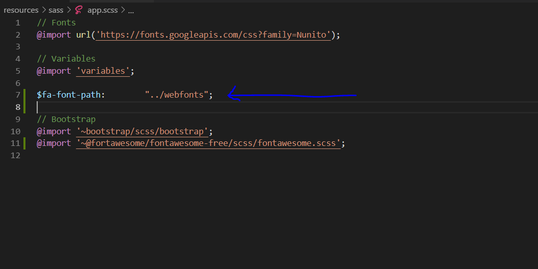This screenshot has width=538, height=269.
Task: Click line number 9 in gutter
Action: pyautogui.click(x=18, y=119)
